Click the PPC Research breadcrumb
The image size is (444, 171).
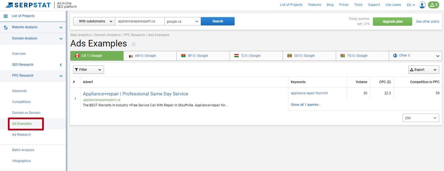134,35
